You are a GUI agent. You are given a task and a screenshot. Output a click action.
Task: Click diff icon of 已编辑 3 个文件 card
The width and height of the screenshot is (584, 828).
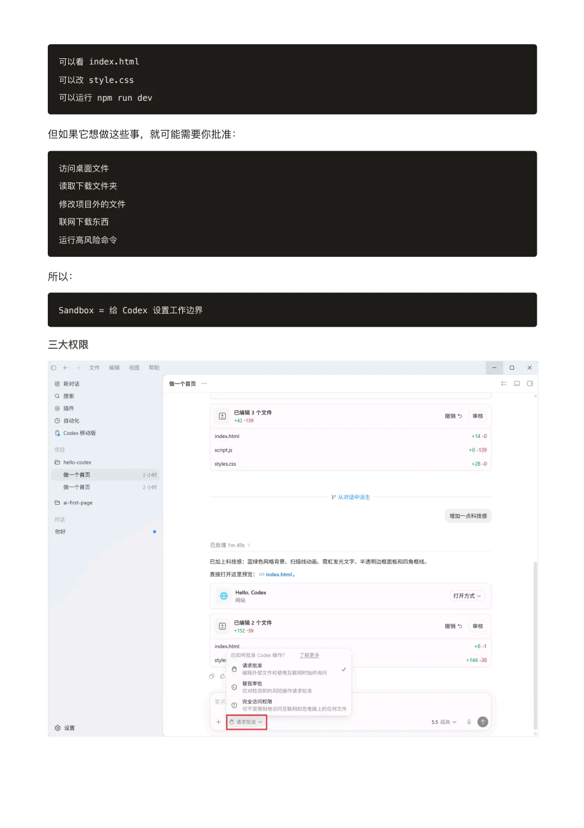222,416
